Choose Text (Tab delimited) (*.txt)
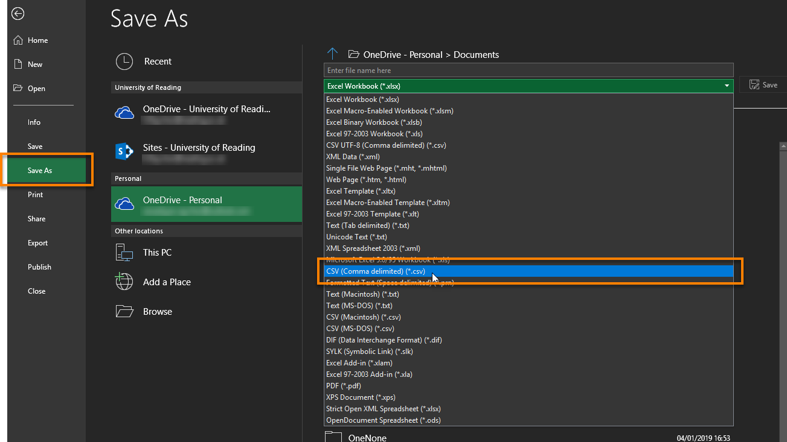Image resolution: width=787 pixels, height=442 pixels. pos(528,226)
